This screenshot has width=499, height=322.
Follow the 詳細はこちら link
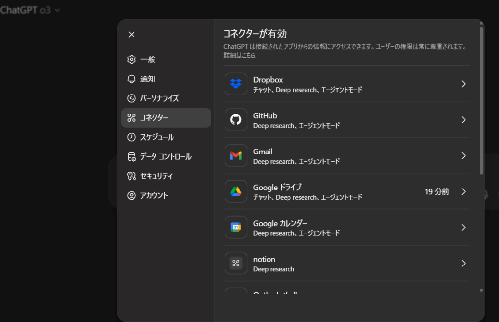(x=239, y=56)
